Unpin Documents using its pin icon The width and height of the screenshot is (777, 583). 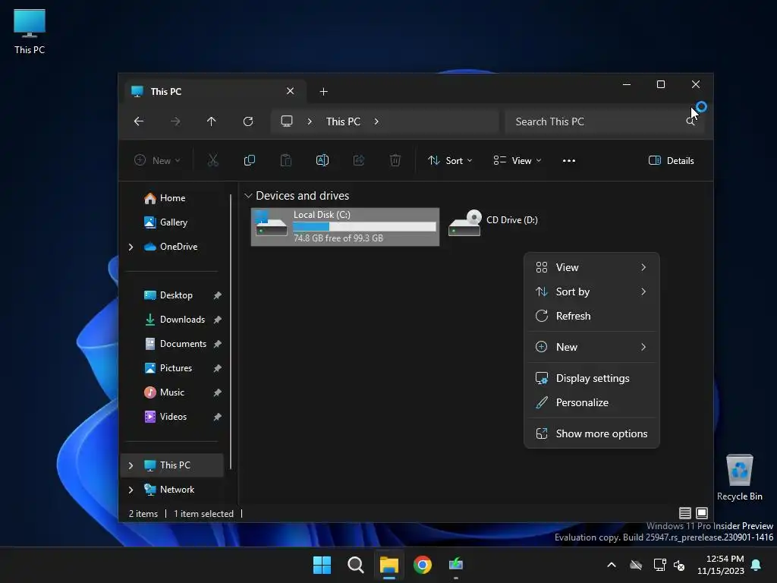pyautogui.click(x=217, y=344)
